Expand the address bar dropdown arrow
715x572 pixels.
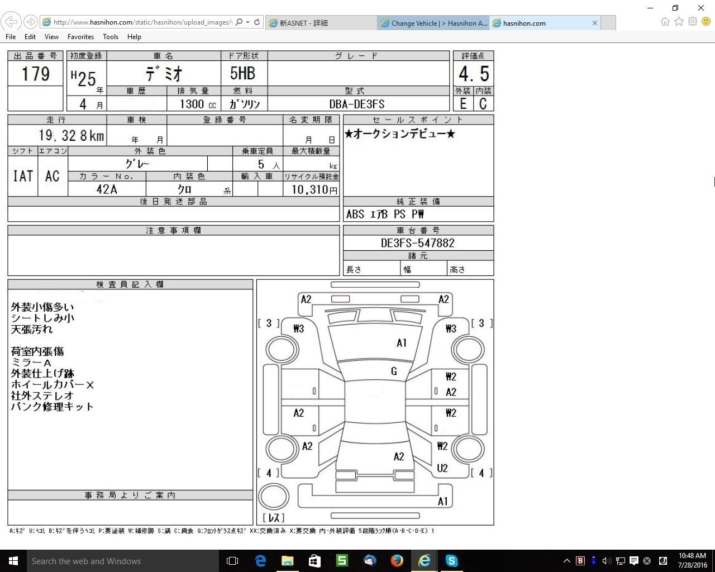coord(247,22)
